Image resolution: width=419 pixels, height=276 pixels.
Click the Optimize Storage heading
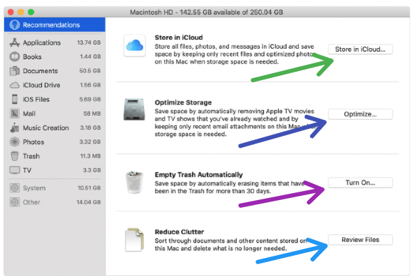pyautogui.click(x=183, y=102)
